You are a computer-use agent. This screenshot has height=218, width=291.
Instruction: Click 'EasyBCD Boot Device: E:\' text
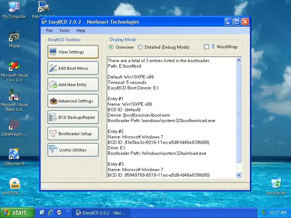pyautogui.click(x=133, y=88)
